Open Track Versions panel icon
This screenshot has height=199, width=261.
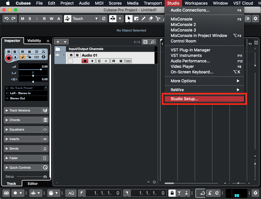(x=45, y=110)
